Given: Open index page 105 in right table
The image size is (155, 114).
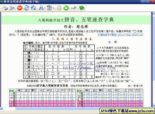Looking at the screenshot, I should [88, 94].
